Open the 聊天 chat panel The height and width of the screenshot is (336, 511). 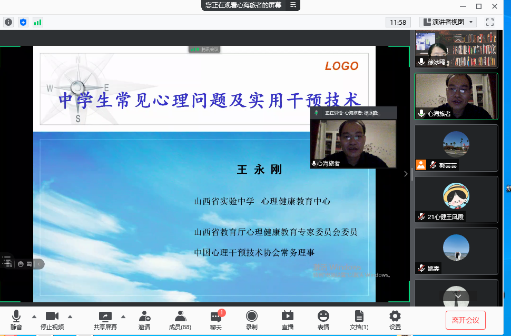click(215, 319)
